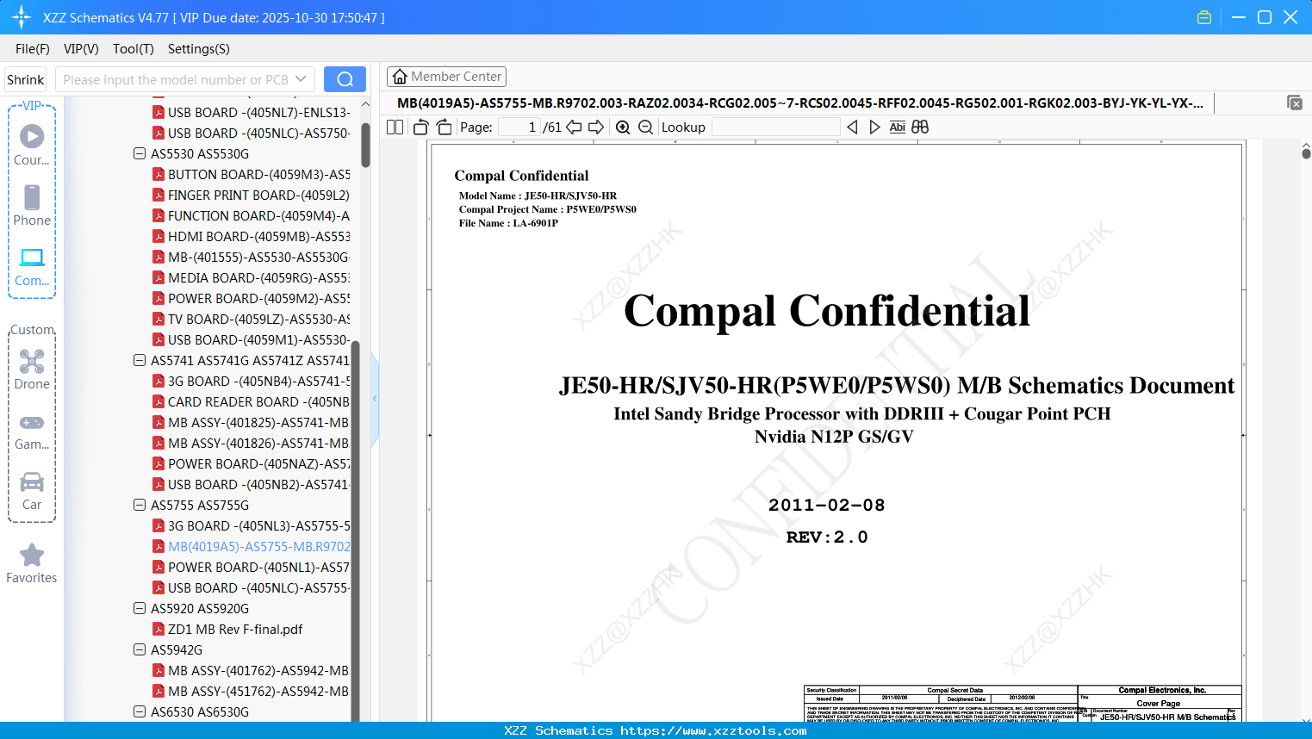This screenshot has width=1312, height=739.
Task: Open the Car category
Action: [32, 491]
